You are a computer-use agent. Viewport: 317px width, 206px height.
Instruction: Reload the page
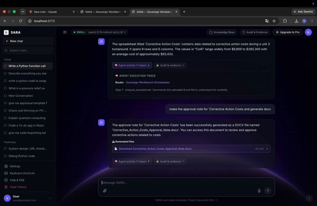pos(20,21)
